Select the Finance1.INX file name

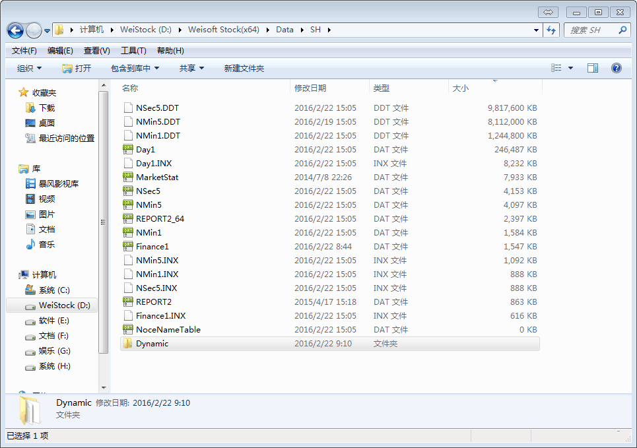pyautogui.click(x=161, y=315)
